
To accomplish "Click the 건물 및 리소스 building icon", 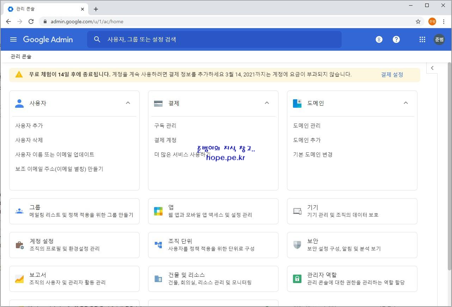I will pyautogui.click(x=158, y=279).
